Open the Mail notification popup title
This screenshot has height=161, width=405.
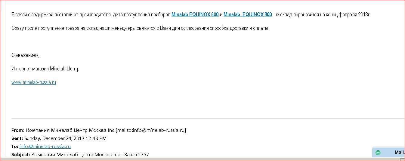point(399,153)
